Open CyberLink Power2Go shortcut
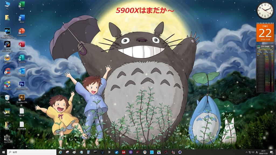This screenshot has width=276, height=155. (7, 47)
